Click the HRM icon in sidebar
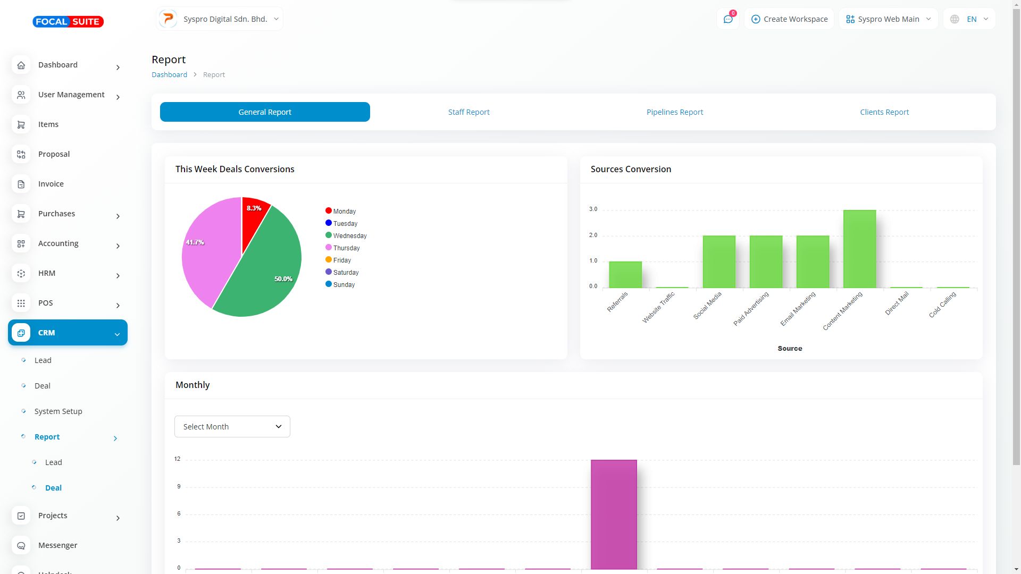Viewport: 1021px width, 574px height. point(21,274)
